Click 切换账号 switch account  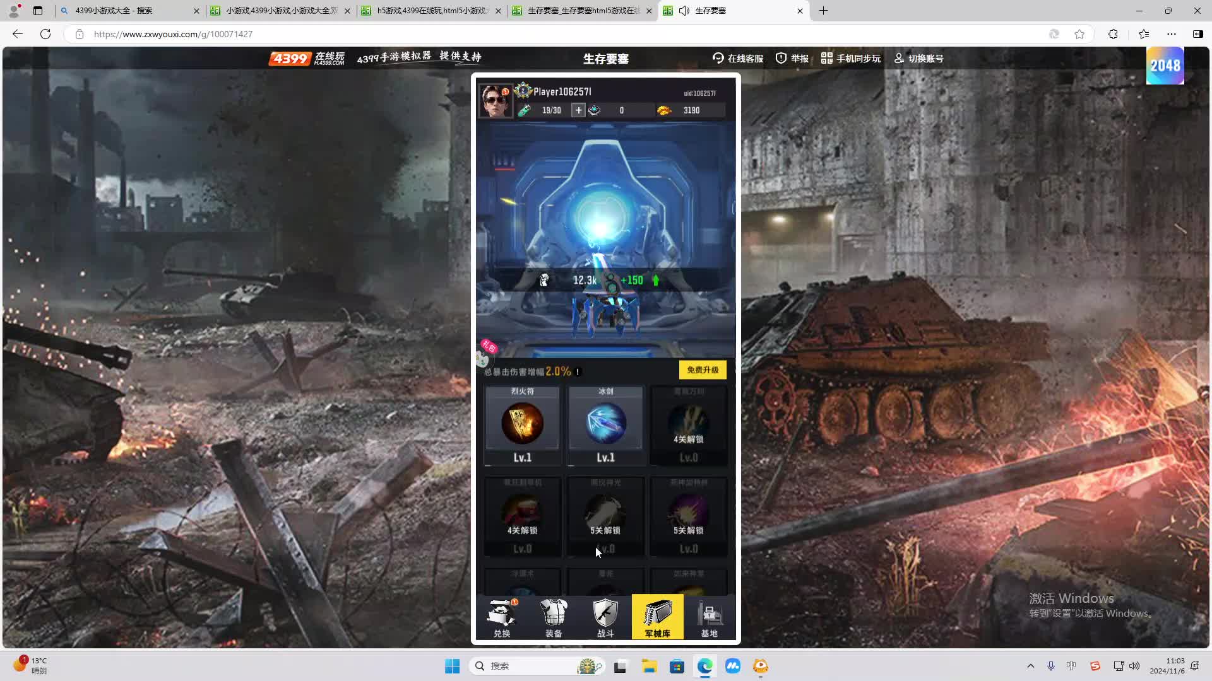[x=918, y=59]
